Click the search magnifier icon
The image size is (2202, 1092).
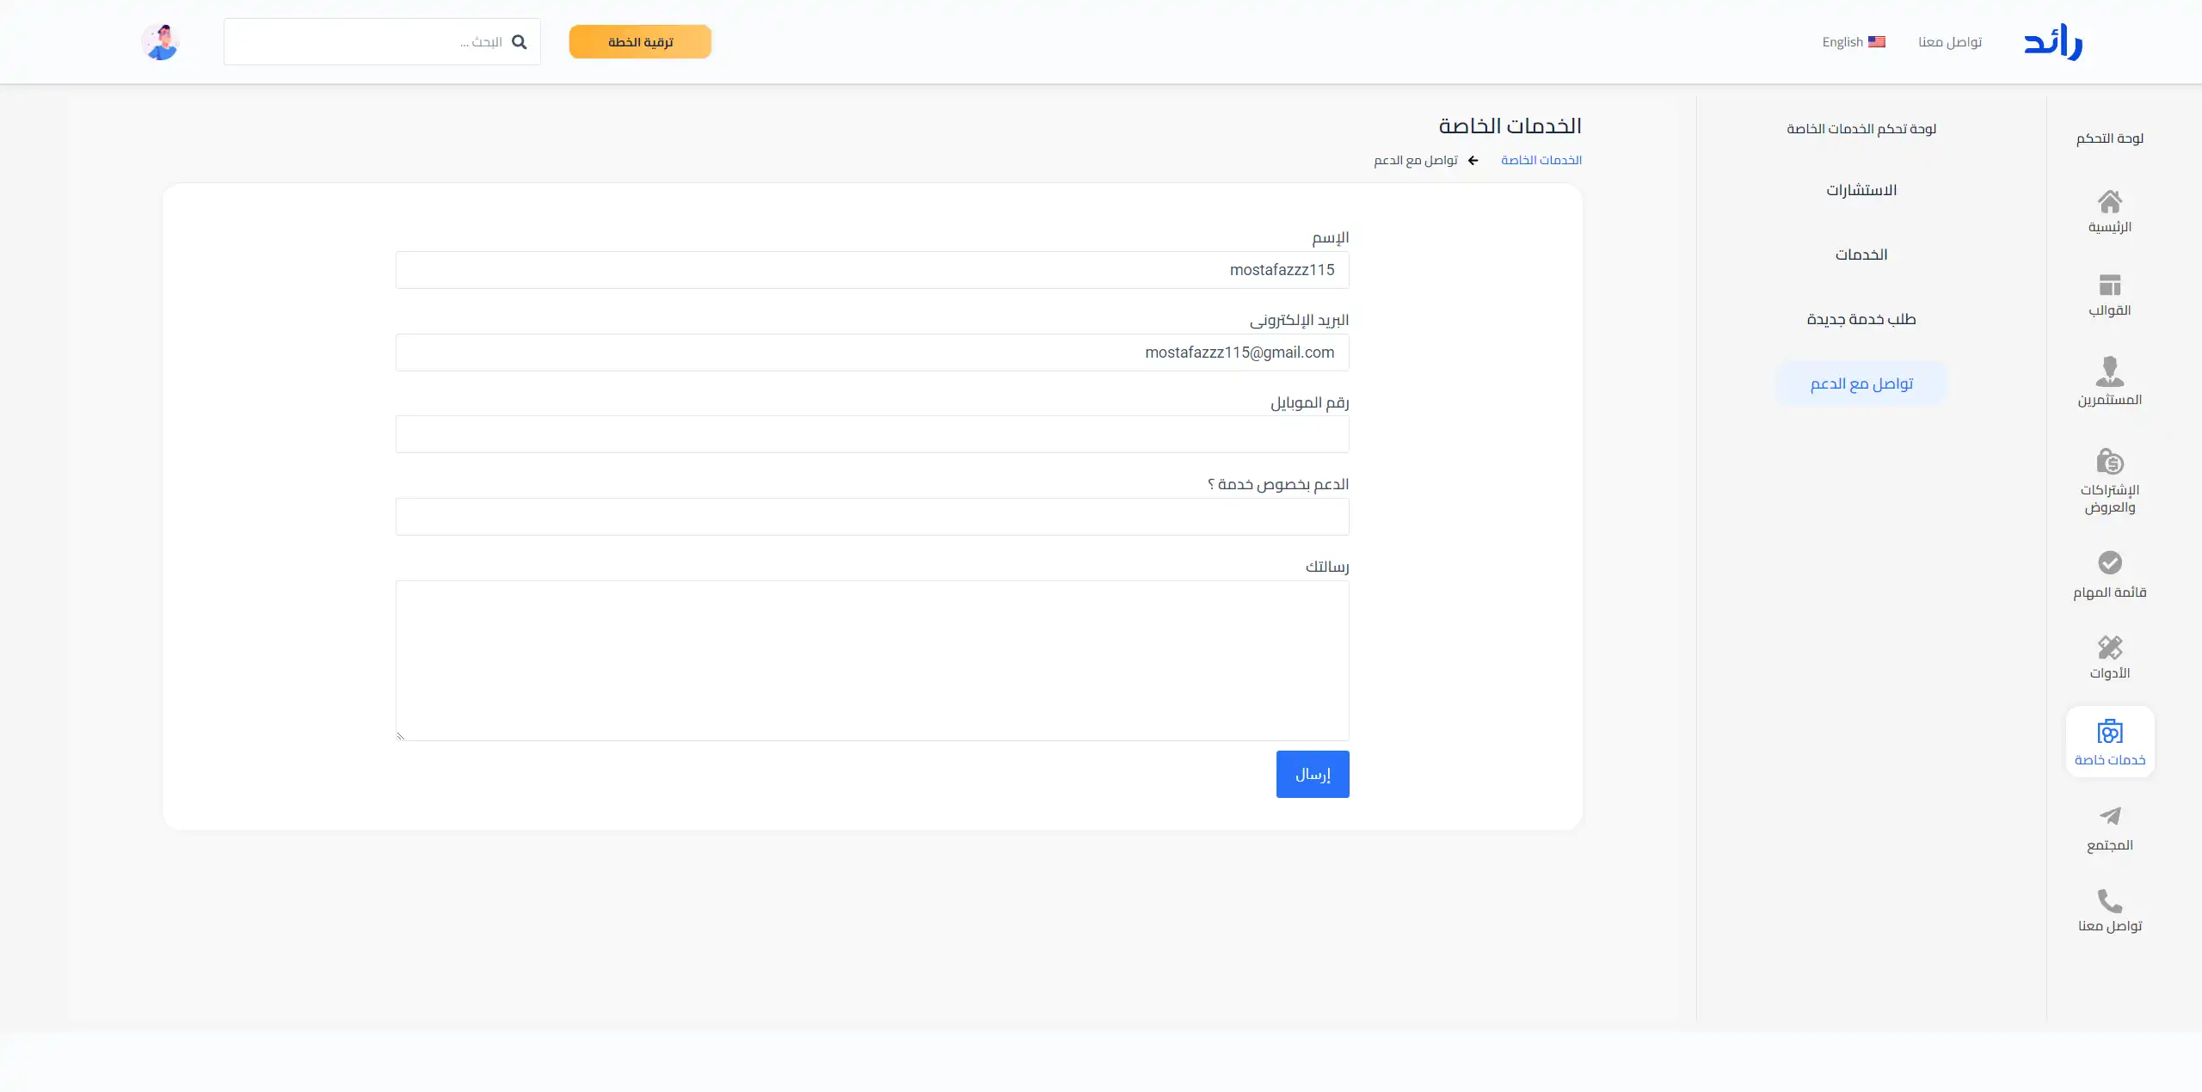[x=519, y=42]
